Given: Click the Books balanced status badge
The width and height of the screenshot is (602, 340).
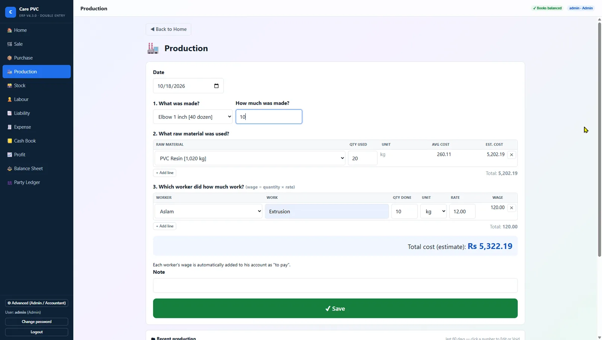Looking at the screenshot, I should (547, 8).
